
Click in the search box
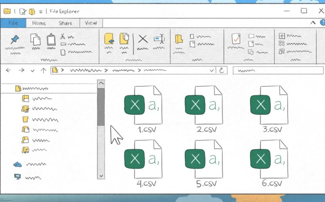point(278,70)
